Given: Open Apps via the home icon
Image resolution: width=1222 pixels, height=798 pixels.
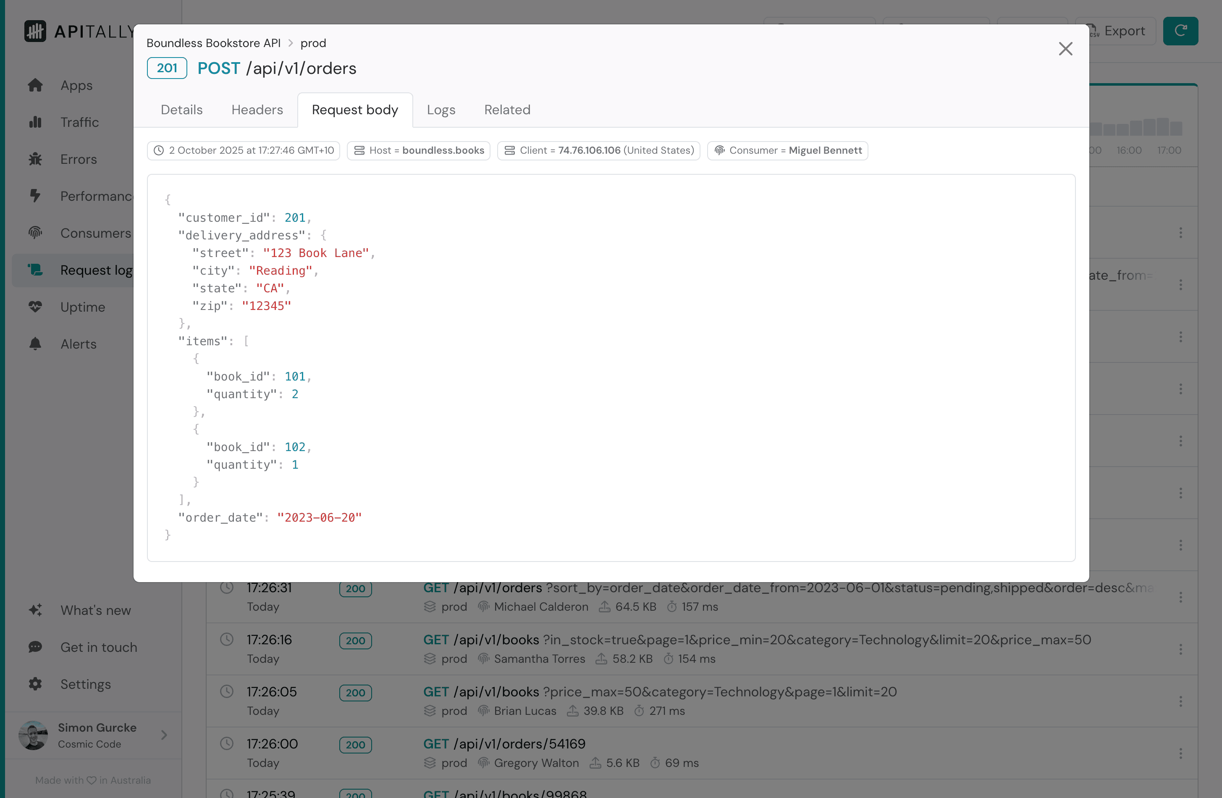Looking at the screenshot, I should coord(35,85).
